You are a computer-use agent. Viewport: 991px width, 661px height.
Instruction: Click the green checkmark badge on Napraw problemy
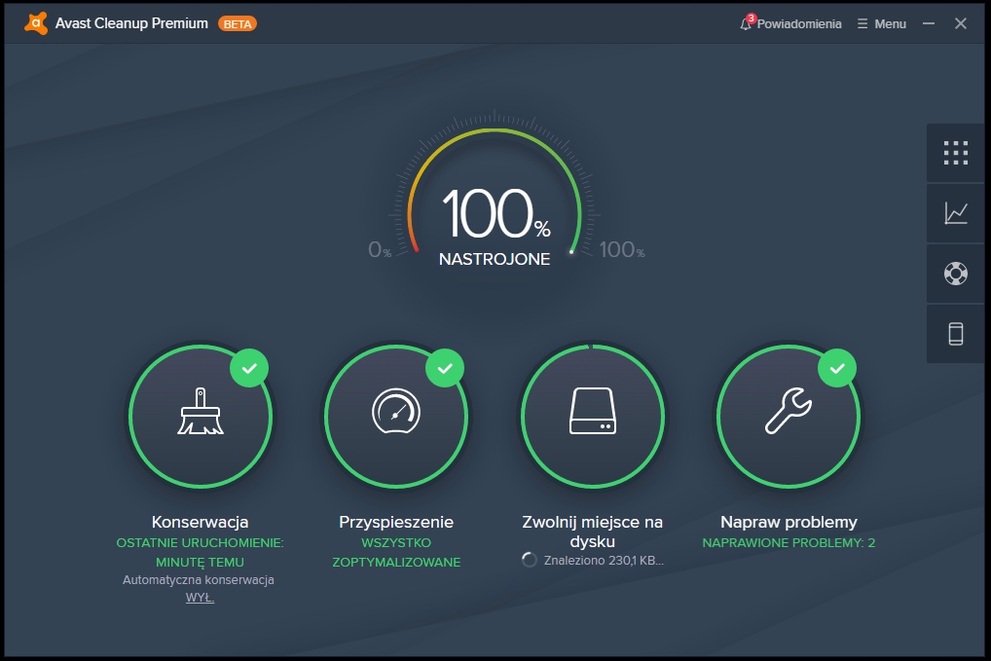click(x=837, y=368)
